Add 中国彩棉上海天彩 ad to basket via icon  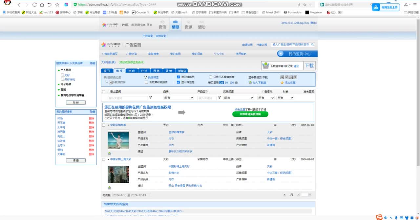tap(109, 188)
